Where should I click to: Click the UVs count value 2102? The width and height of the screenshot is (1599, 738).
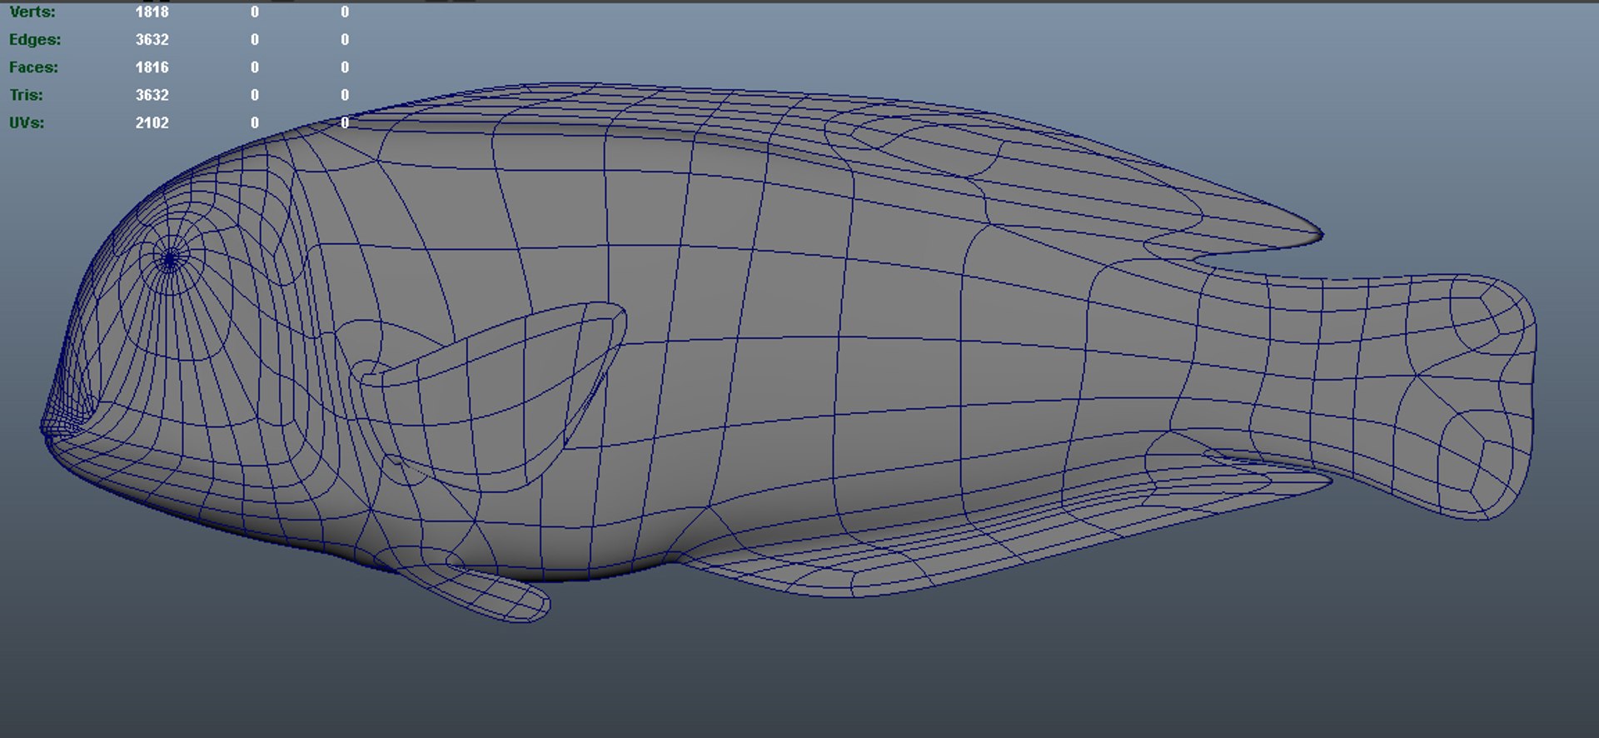pyautogui.click(x=152, y=122)
